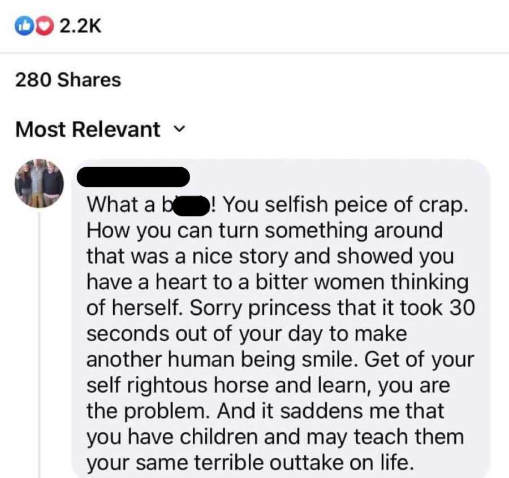509x478 pixels.
Task: Open the Most Relevant sort dropdown
Action: [101, 129]
